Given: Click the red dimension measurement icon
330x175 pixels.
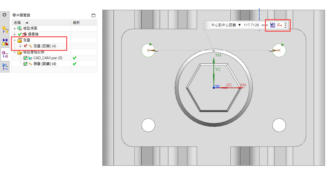Looking at the screenshot, I should tap(279, 25).
